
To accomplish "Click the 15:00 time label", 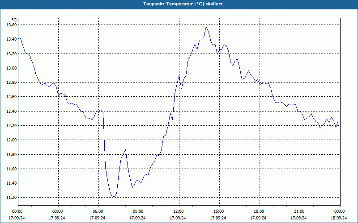I will [219, 211].
